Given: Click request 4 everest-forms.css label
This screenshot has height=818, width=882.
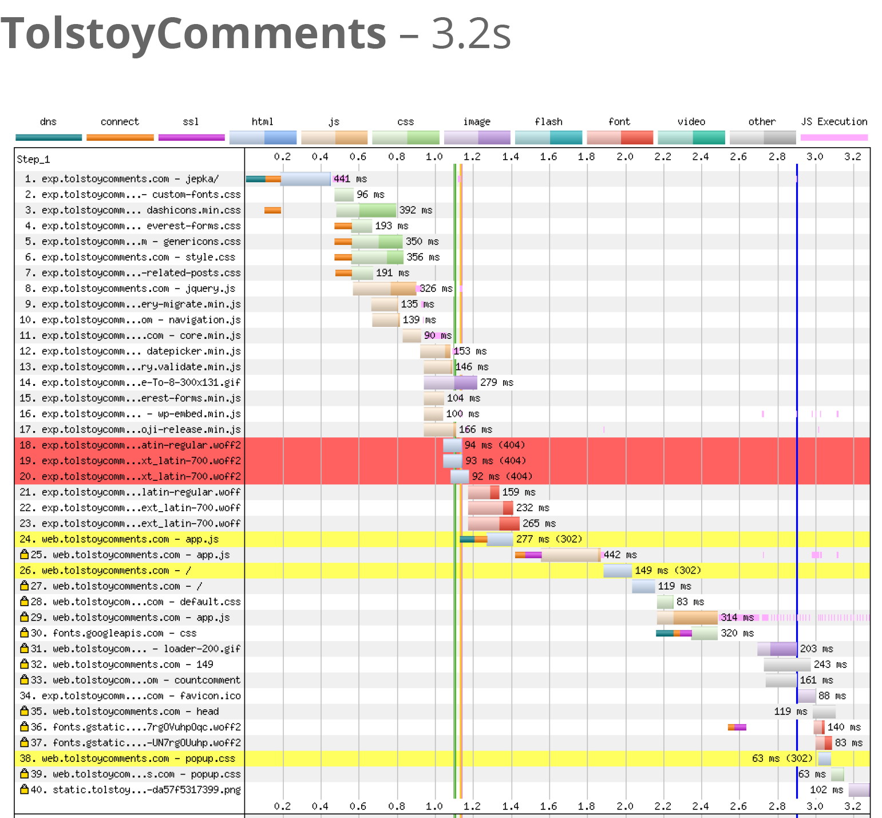Looking at the screenshot, I should 133,226.
